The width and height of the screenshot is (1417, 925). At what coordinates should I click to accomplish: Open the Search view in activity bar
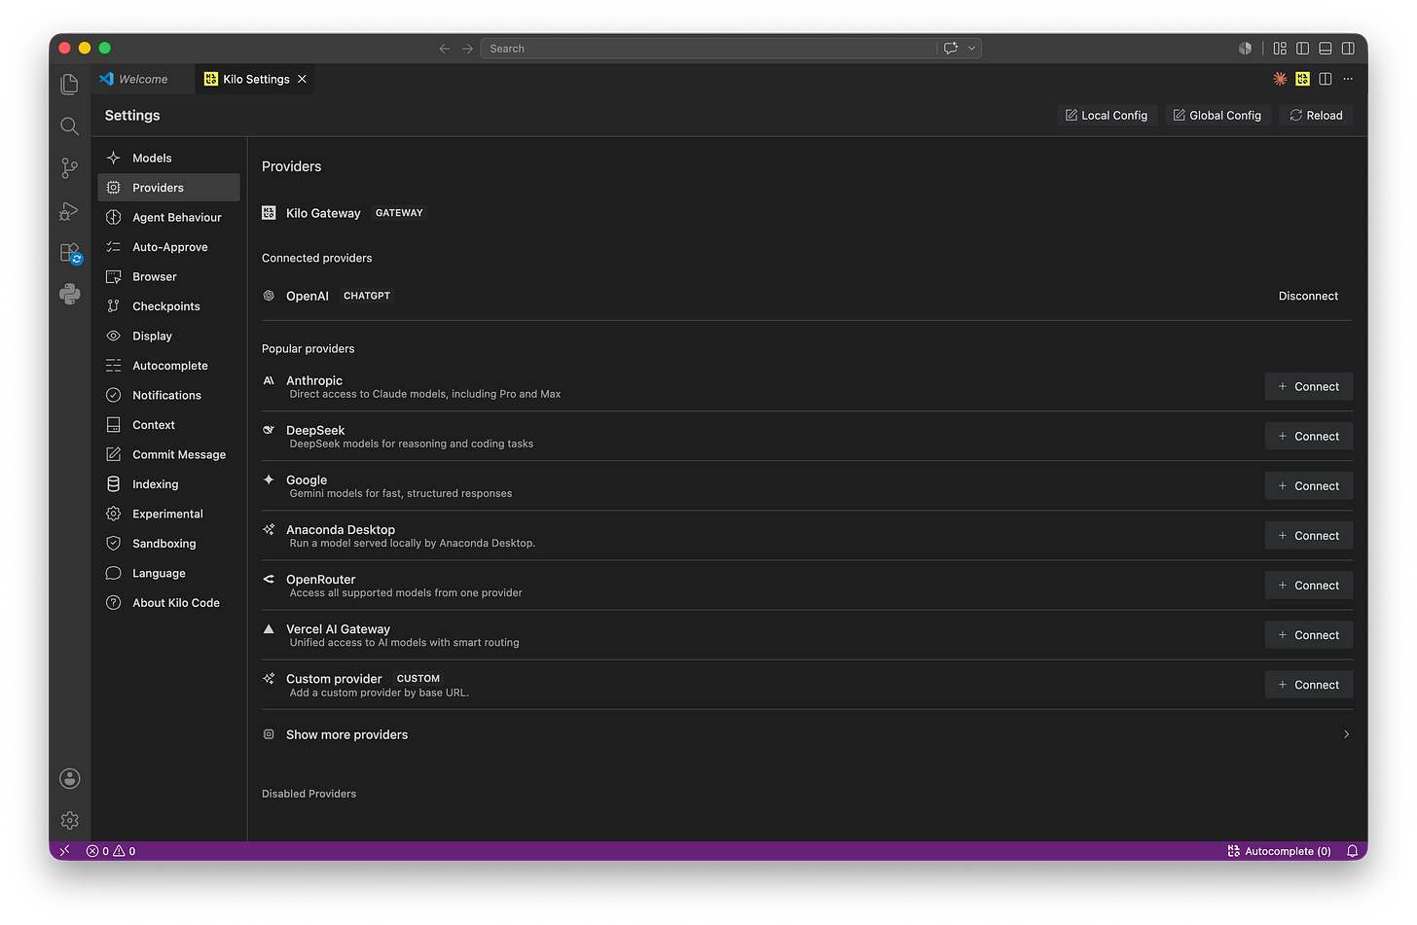pos(69,126)
